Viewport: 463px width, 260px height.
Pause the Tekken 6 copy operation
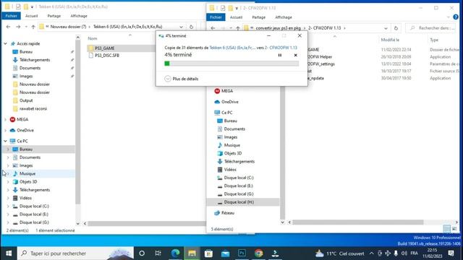(280, 55)
